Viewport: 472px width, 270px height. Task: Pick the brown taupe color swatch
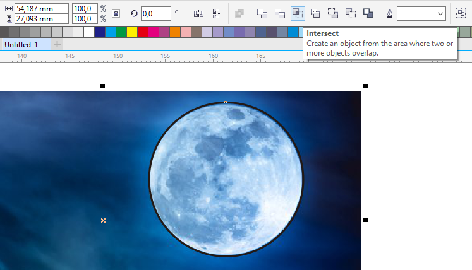197,32
